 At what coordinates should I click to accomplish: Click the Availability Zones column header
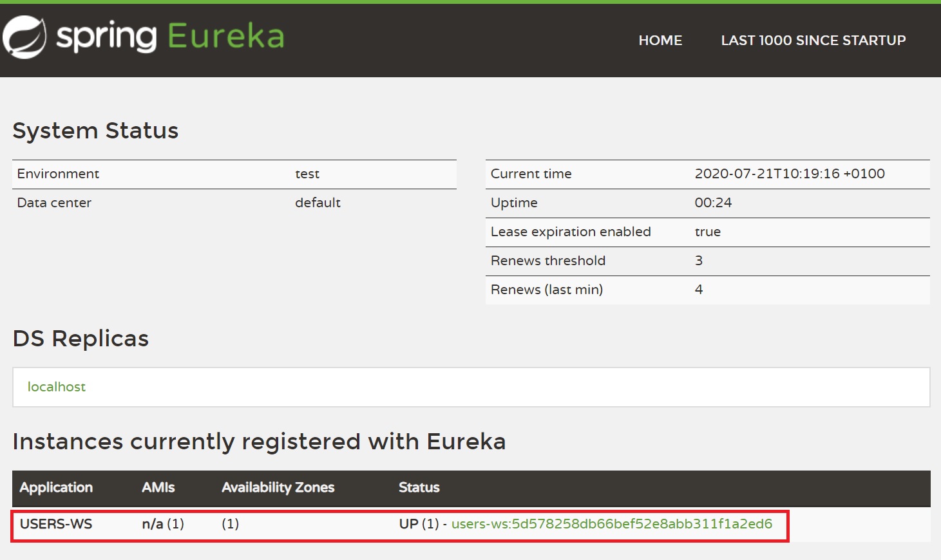coord(278,488)
